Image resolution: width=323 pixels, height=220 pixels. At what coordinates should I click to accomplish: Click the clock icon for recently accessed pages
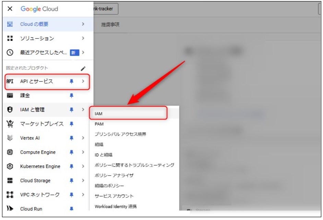pyautogui.click(x=10, y=53)
